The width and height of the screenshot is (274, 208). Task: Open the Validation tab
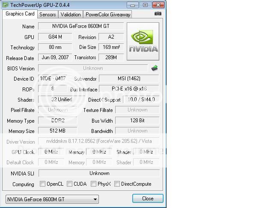pyautogui.click(x=70, y=14)
